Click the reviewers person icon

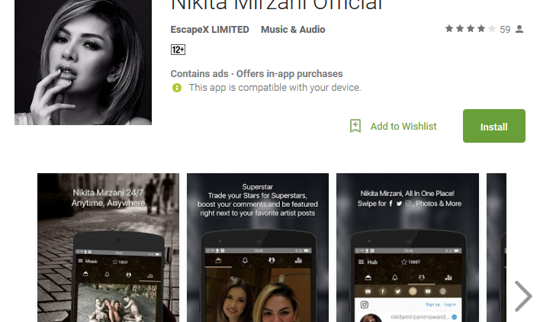(519, 29)
